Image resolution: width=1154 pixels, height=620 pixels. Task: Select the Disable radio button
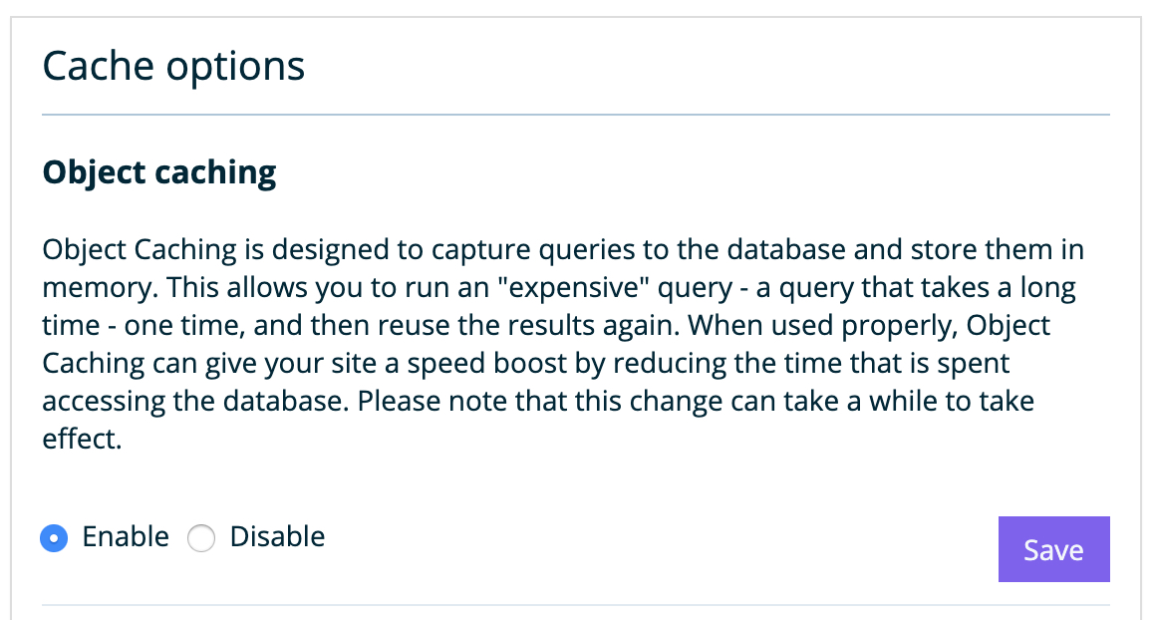[x=201, y=538]
